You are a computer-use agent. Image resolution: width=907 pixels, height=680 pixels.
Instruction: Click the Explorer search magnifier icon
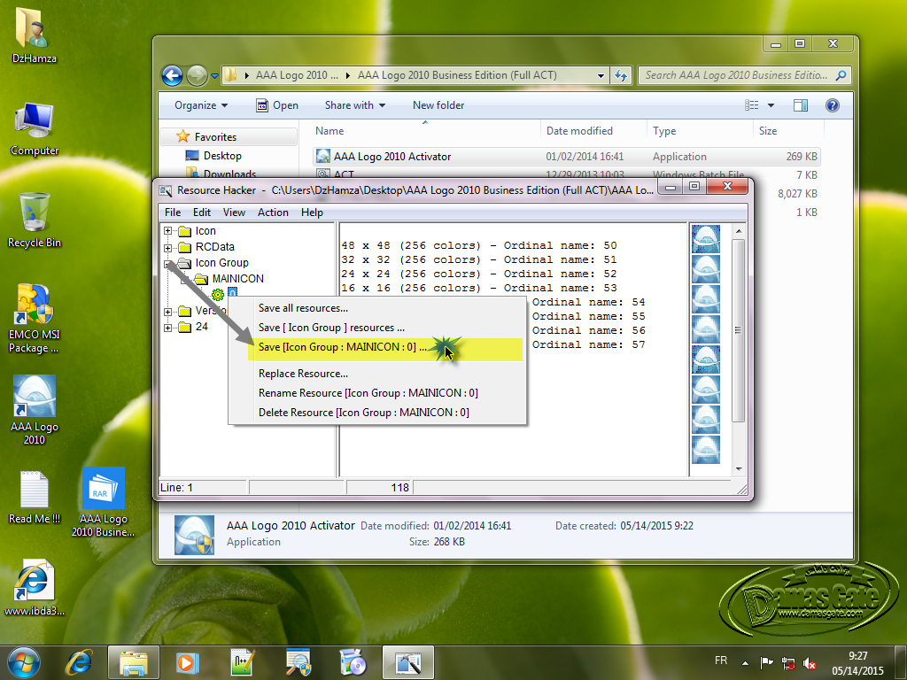coord(841,75)
